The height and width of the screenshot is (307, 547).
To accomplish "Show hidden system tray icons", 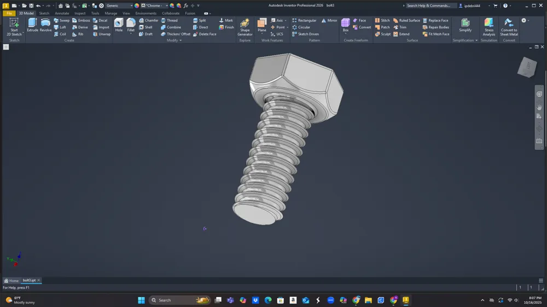I will pos(482,300).
